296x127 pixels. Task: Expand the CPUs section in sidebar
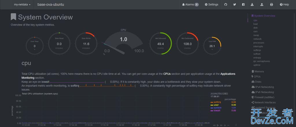point(256,77)
